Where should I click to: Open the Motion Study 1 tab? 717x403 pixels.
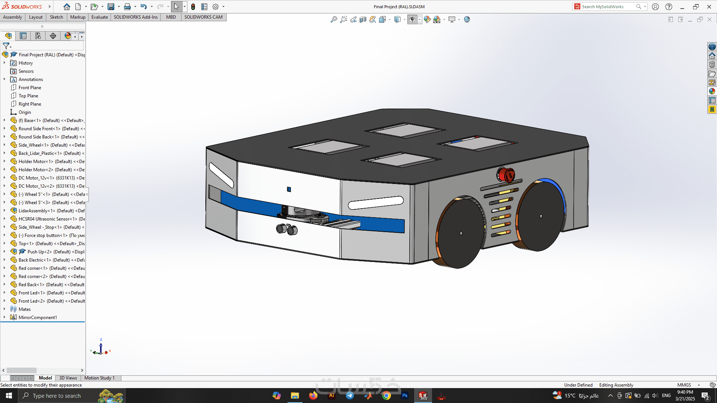(99, 378)
